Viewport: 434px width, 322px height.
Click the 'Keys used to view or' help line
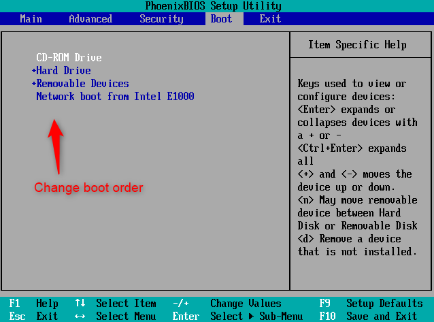(x=352, y=84)
